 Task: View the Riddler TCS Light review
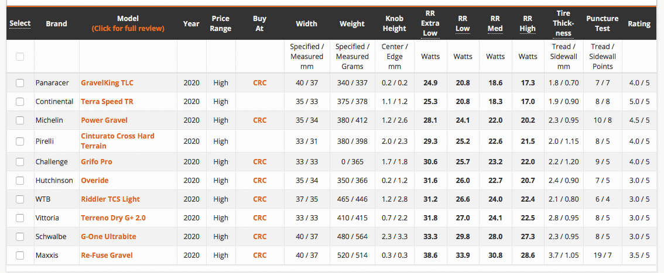pyautogui.click(x=110, y=199)
